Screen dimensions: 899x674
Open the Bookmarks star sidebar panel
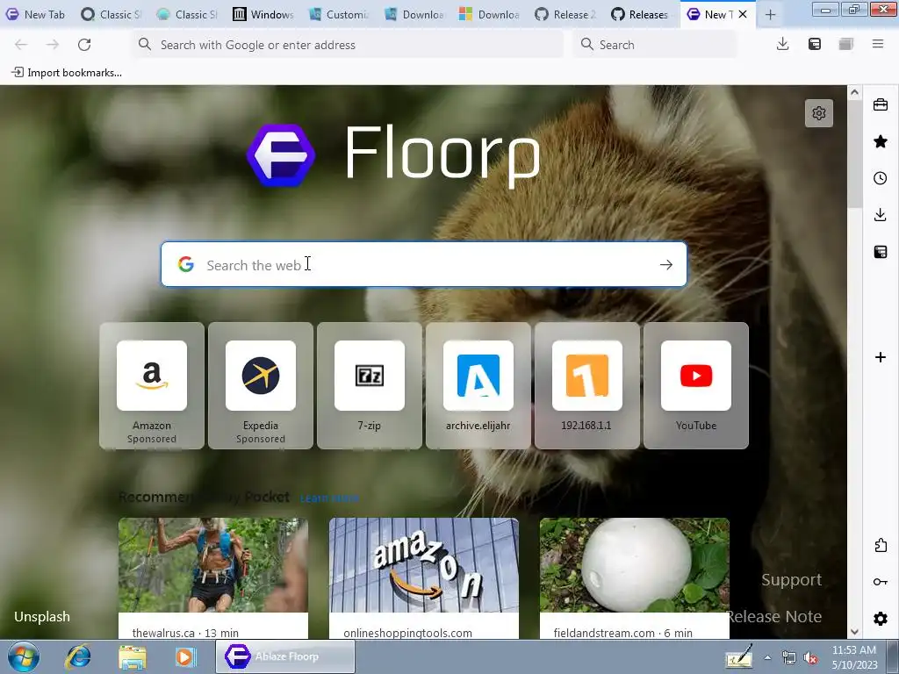tap(880, 141)
